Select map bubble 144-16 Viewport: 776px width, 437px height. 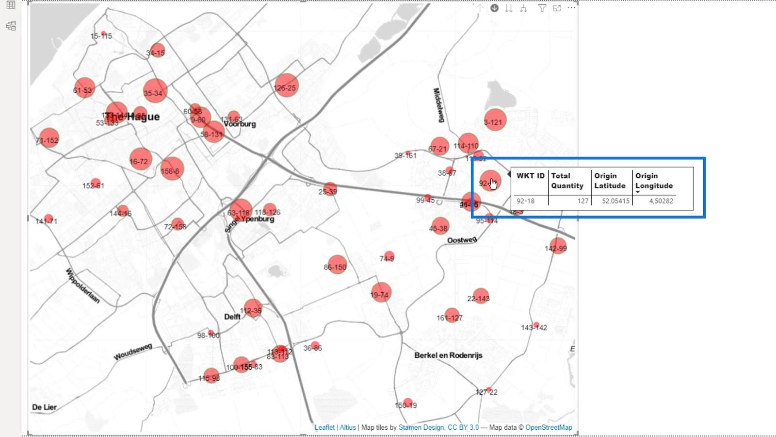[x=123, y=211]
